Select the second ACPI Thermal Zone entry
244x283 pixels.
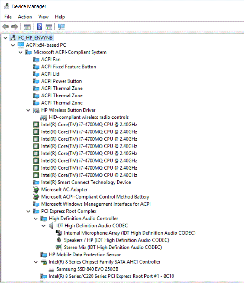(x=62, y=96)
